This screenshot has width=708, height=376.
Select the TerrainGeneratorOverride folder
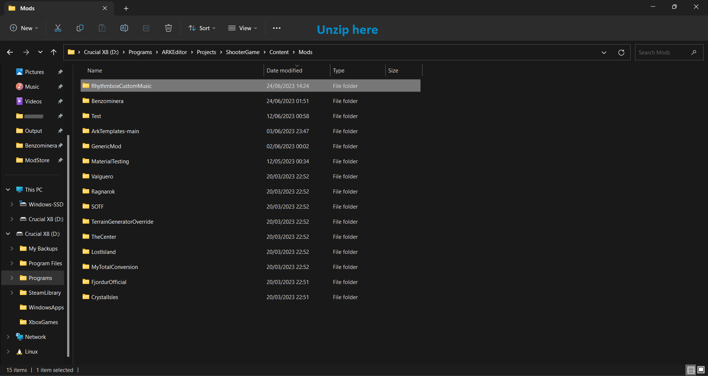point(250,221)
